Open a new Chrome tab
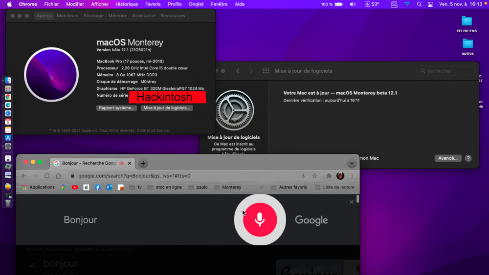The image size is (489, 275). (143, 163)
